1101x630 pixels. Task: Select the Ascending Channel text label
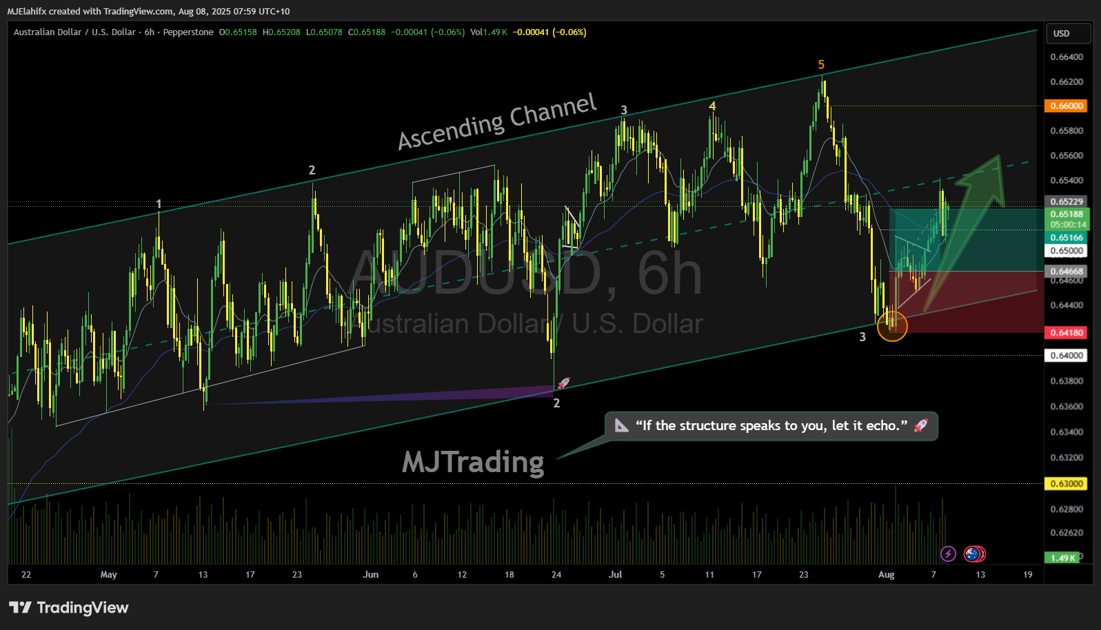(x=497, y=121)
